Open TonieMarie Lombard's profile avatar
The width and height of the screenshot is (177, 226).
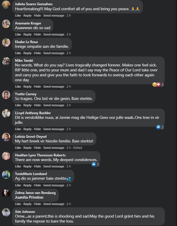[6, 174]
